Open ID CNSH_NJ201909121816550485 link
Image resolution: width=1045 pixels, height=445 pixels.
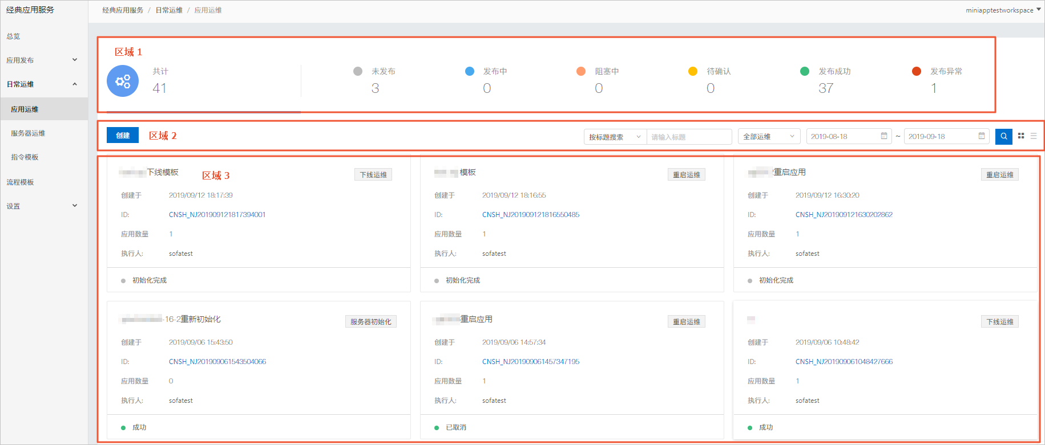pyautogui.click(x=531, y=215)
